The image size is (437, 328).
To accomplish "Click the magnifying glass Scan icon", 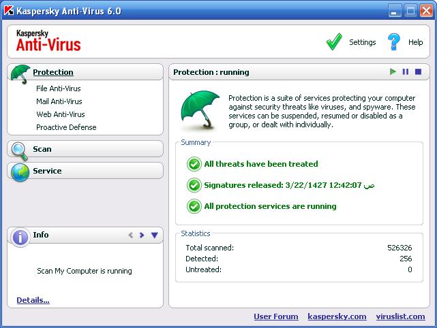I will [x=20, y=151].
